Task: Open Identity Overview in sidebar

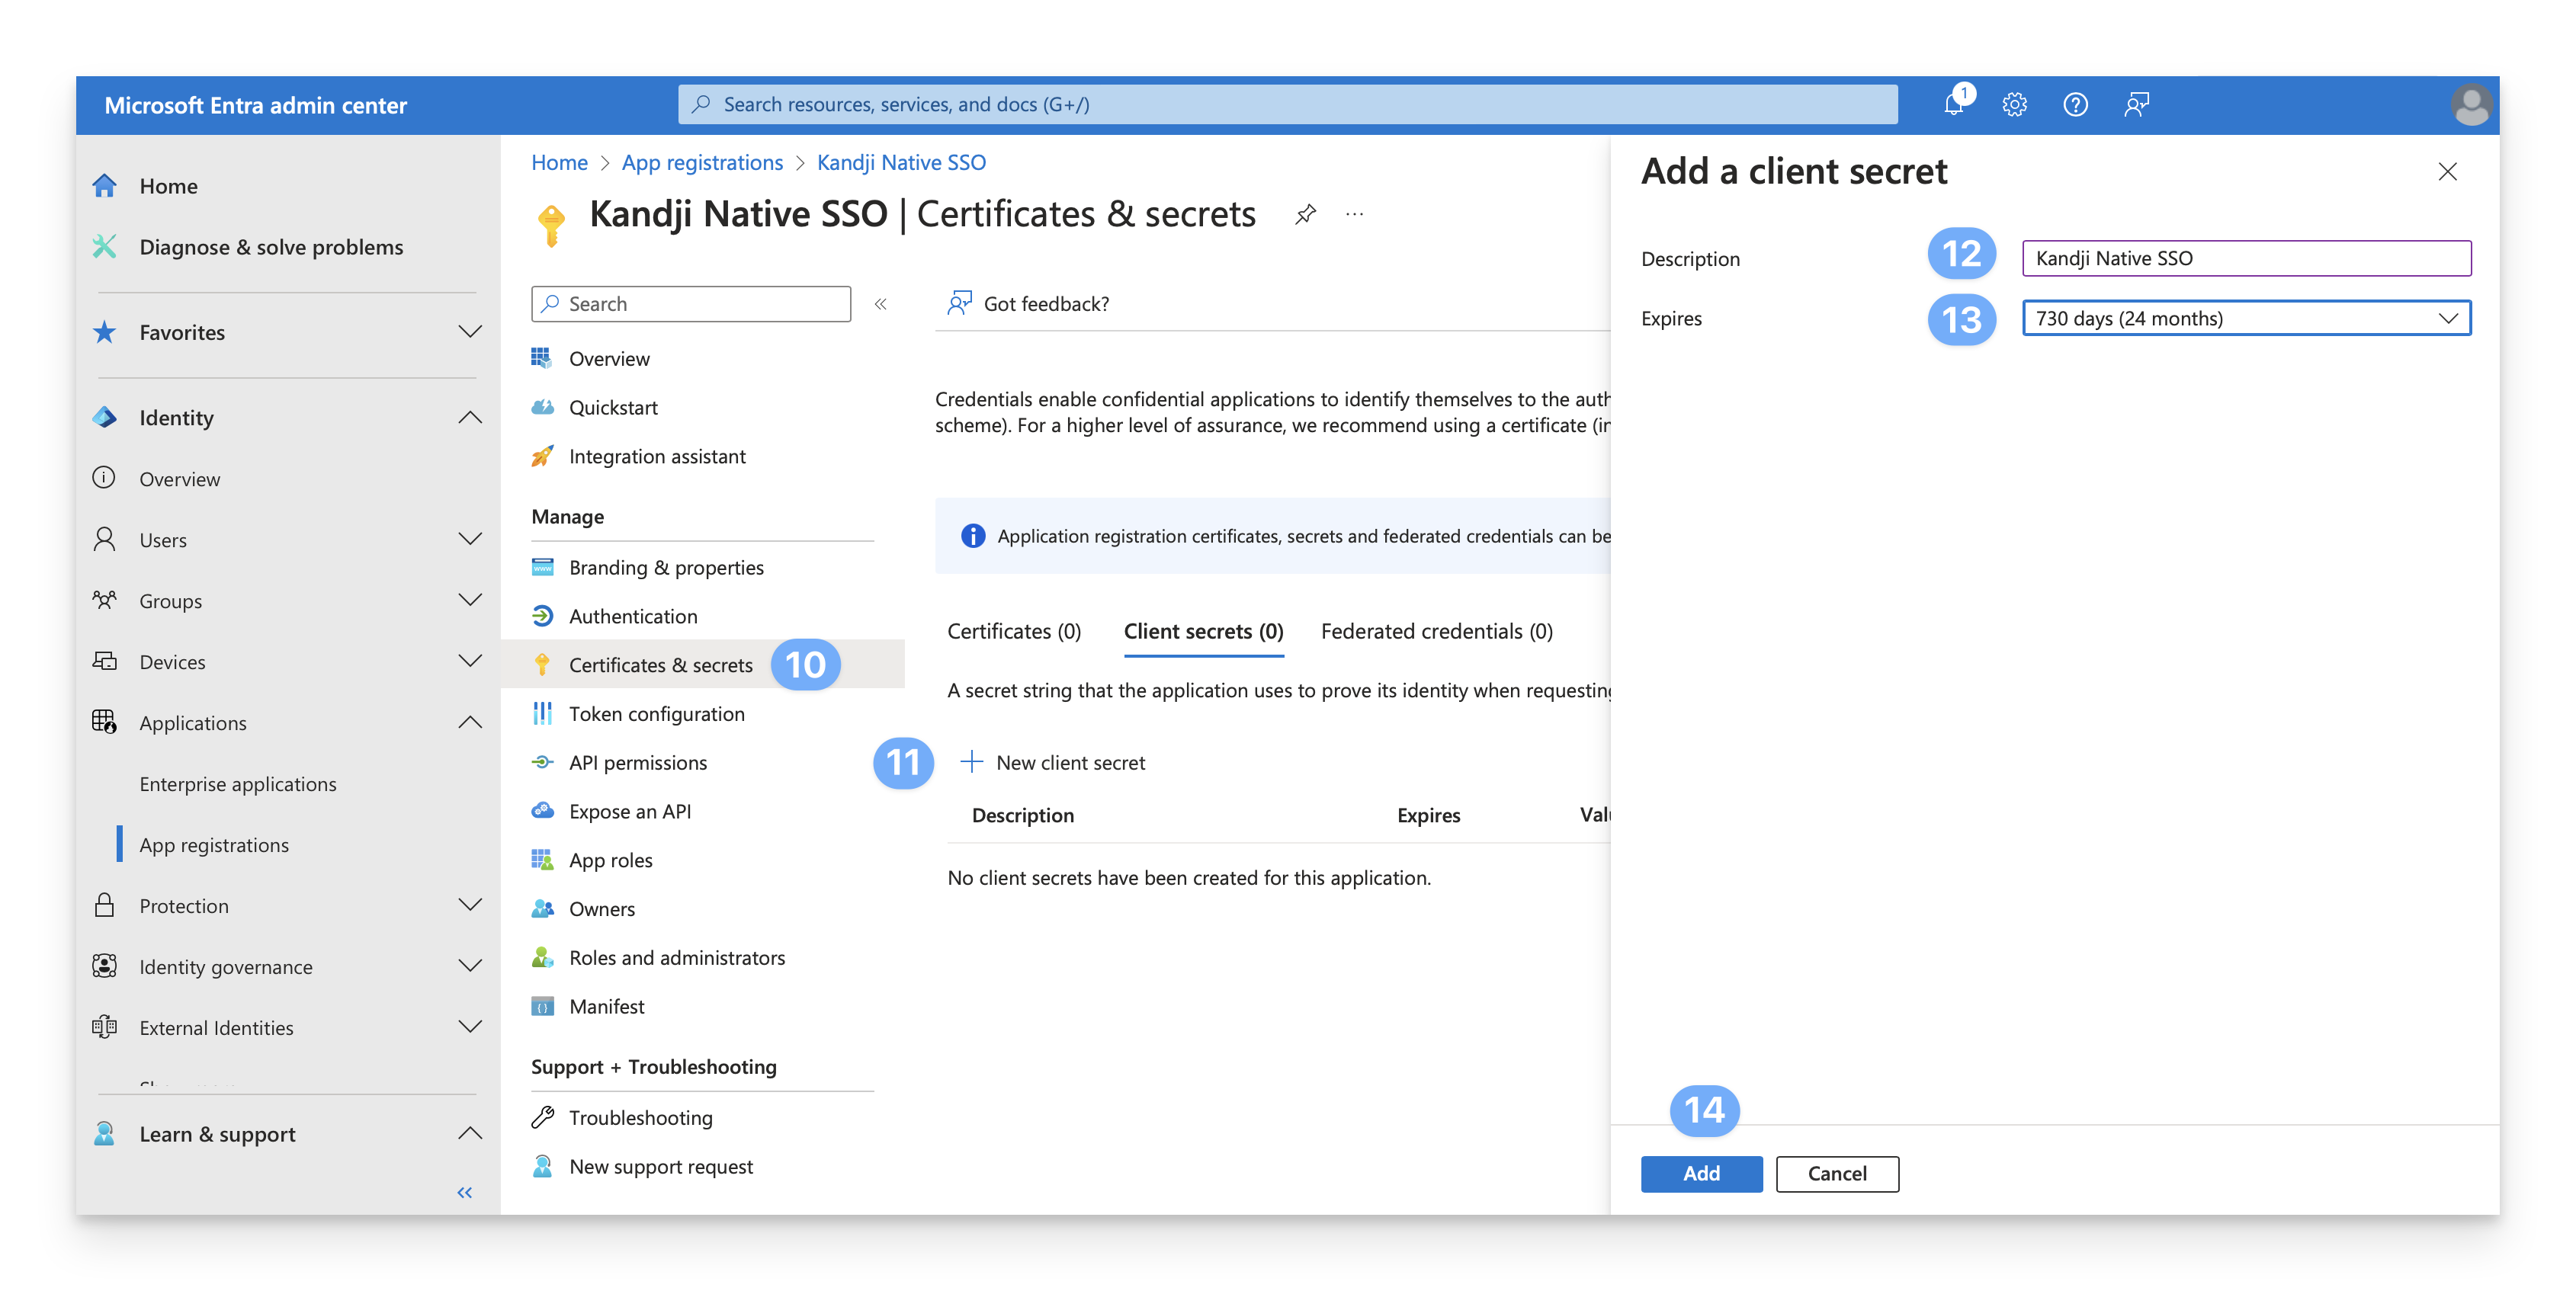Action: click(x=180, y=479)
